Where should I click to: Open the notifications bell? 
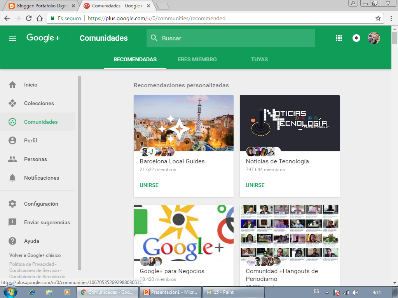tap(356, 38)
